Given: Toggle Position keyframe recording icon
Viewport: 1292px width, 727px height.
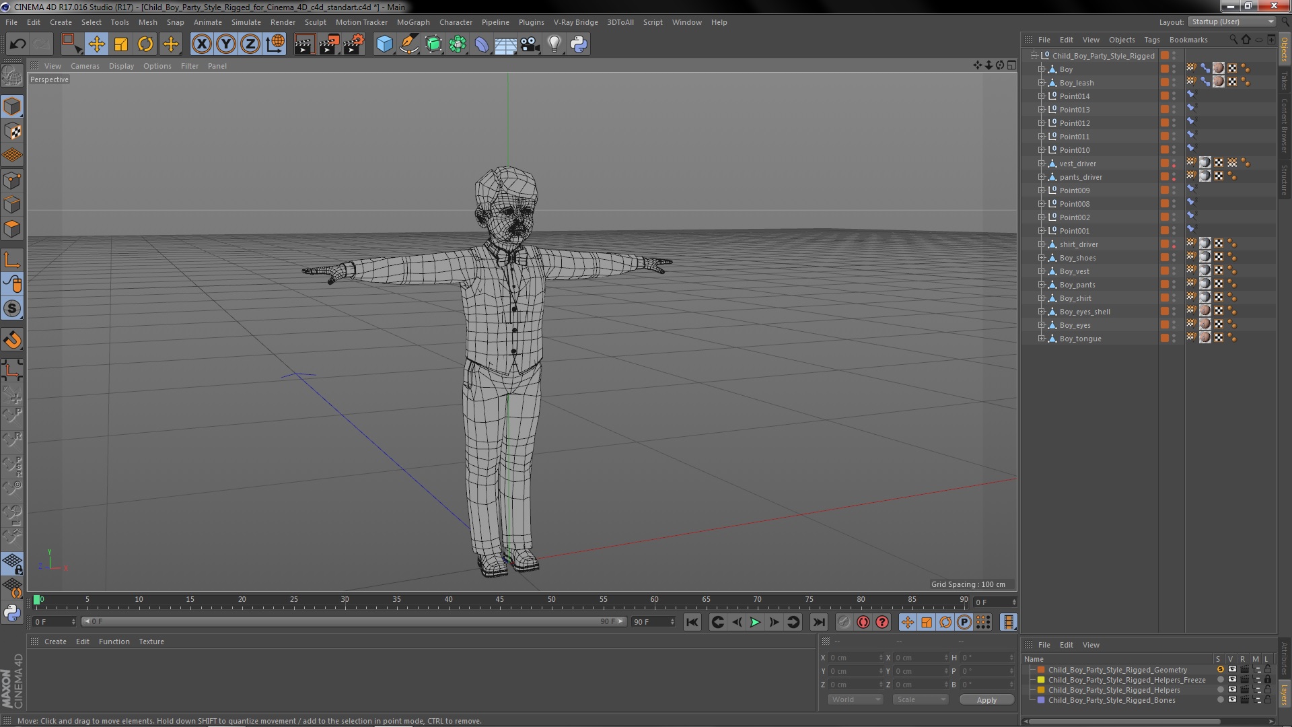Looking at the screenshot, I should click(907, 622).
